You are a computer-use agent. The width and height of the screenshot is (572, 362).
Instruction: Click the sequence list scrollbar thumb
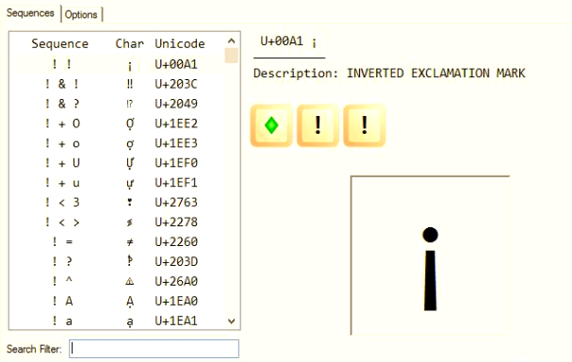pyautogui.click(x=231, y=56)
